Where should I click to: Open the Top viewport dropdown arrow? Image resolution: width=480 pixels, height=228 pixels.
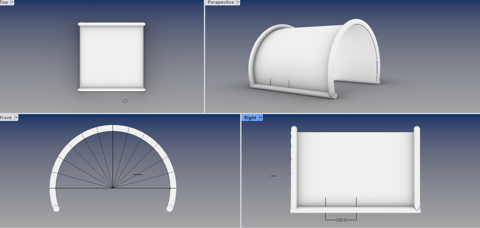12,2
